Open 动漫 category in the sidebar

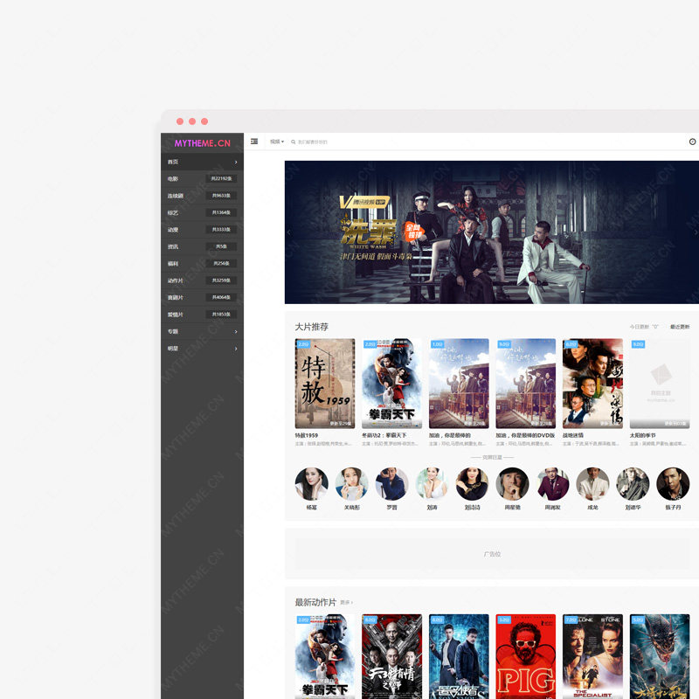(x=203, y=230)
